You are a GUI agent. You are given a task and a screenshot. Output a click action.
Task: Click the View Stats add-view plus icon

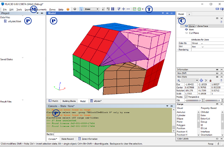pyautogui.click(x=202, y=81)
